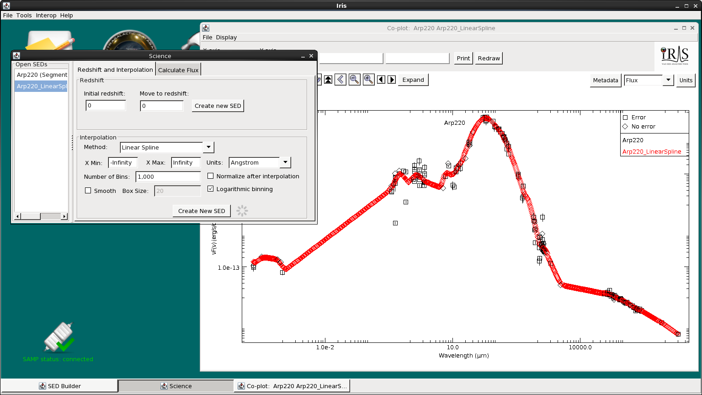Click the Iris main window title icon
This screenshot has width=702, height=395.
coord(6,5)
